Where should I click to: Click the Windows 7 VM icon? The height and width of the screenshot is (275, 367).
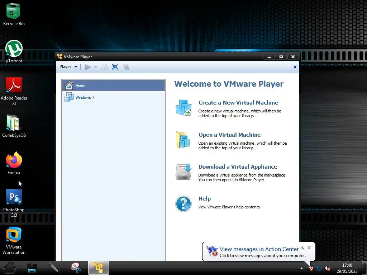tap(69, 97)
